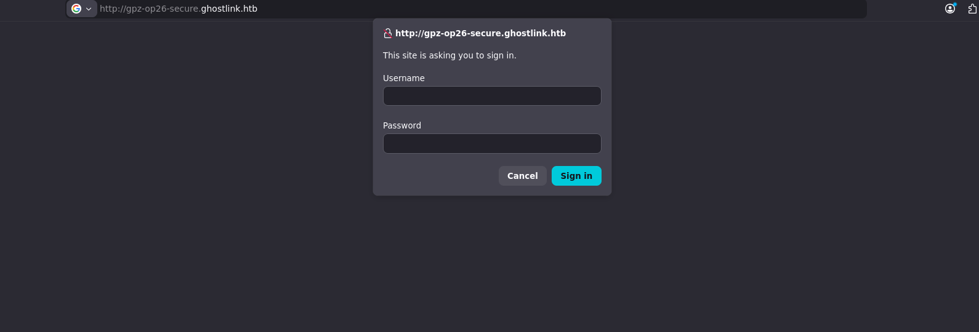Open the extensions puzzle-piece icon
The image size is (979, 332).
click(972, 9)
